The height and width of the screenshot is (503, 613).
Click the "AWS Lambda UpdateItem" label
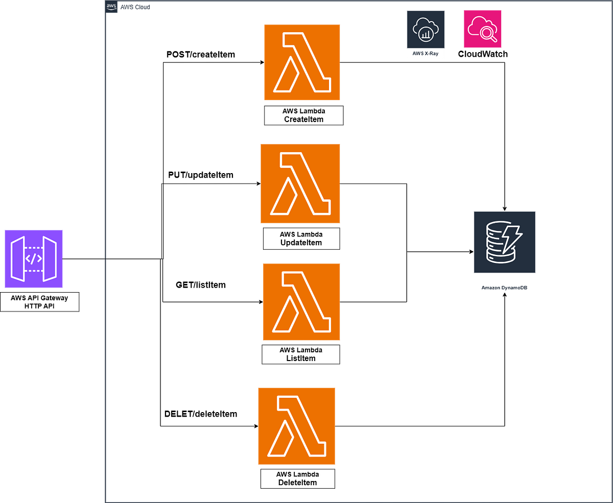tap(301, 238)
